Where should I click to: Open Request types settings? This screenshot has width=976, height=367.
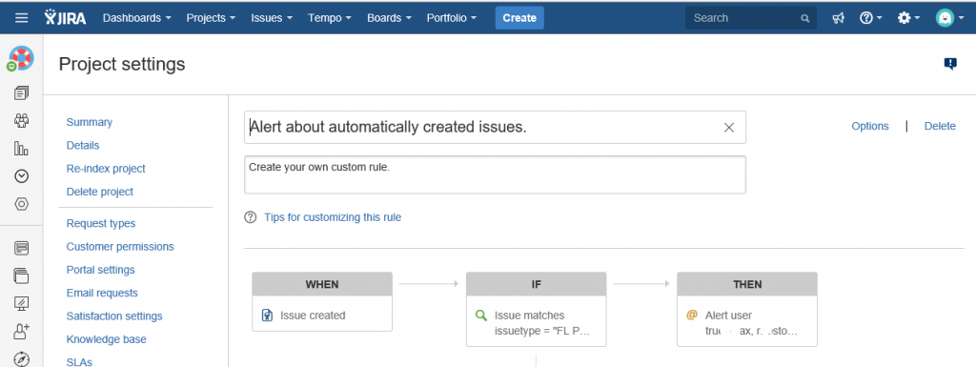(x=101, y=223)
